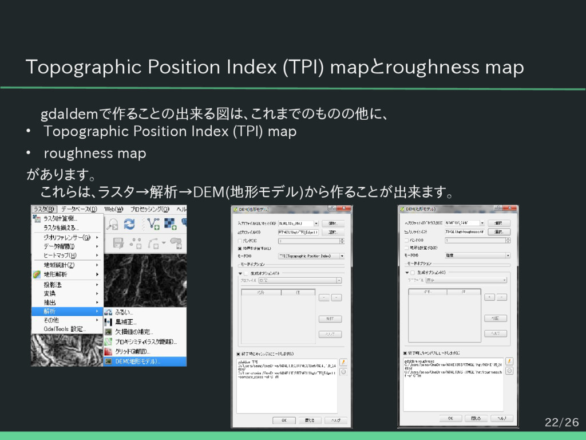
Task: Click nearblack icon beside 黒補正
Action: [108, 322]
